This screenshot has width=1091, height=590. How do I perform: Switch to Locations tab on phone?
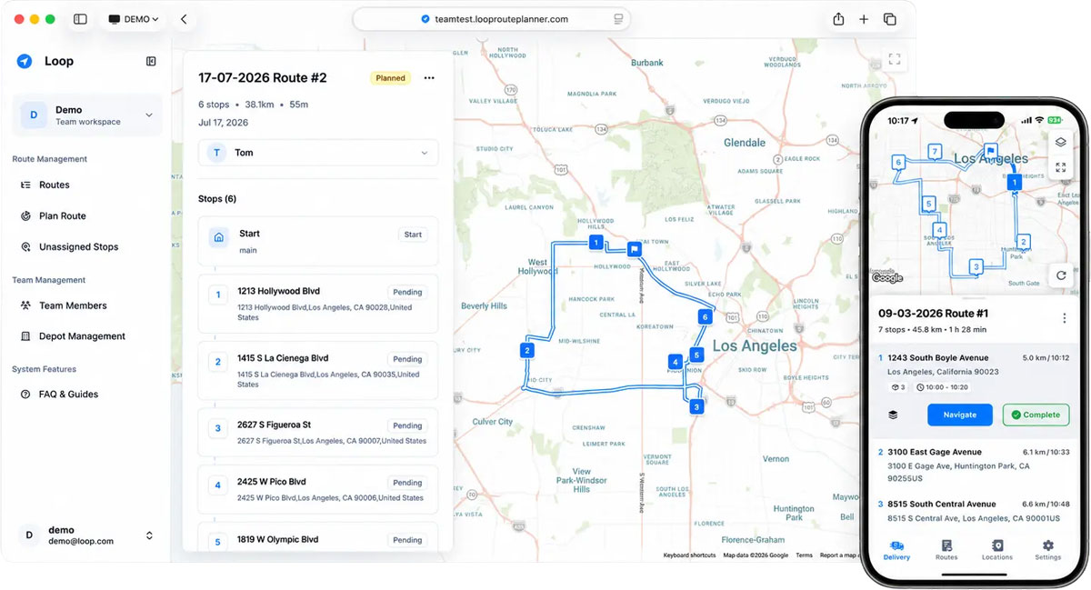[x=997, y=550]
